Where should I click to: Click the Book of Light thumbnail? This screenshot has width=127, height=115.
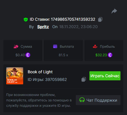pyautogui.click(x=15, y=76)
